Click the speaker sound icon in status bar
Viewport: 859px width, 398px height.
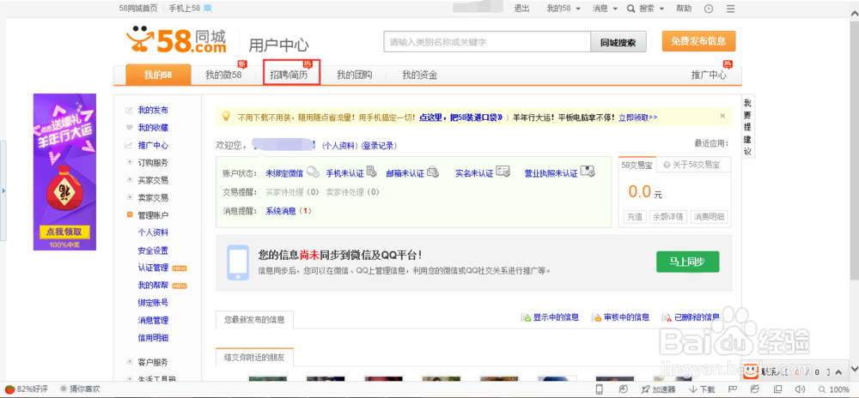pos(801,389)
